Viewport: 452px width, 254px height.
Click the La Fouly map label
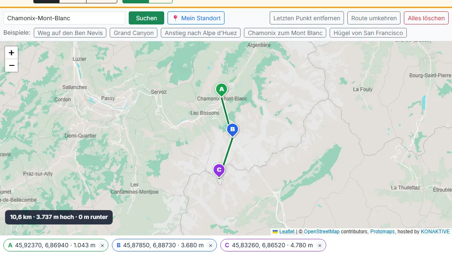pos(363,89)
